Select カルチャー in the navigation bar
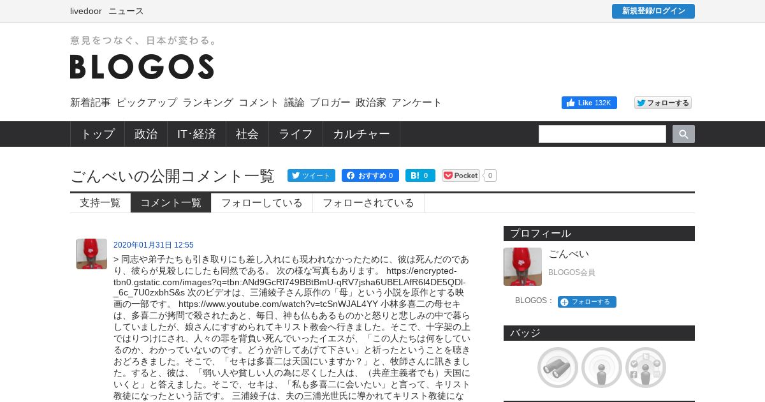The height and width of the screenshot is (402, 765). coord(361,134)
